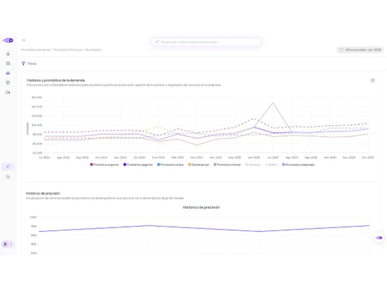Click the Resultados breadcrumb
Screen dimensions: 387x290
tap(93, 49)
